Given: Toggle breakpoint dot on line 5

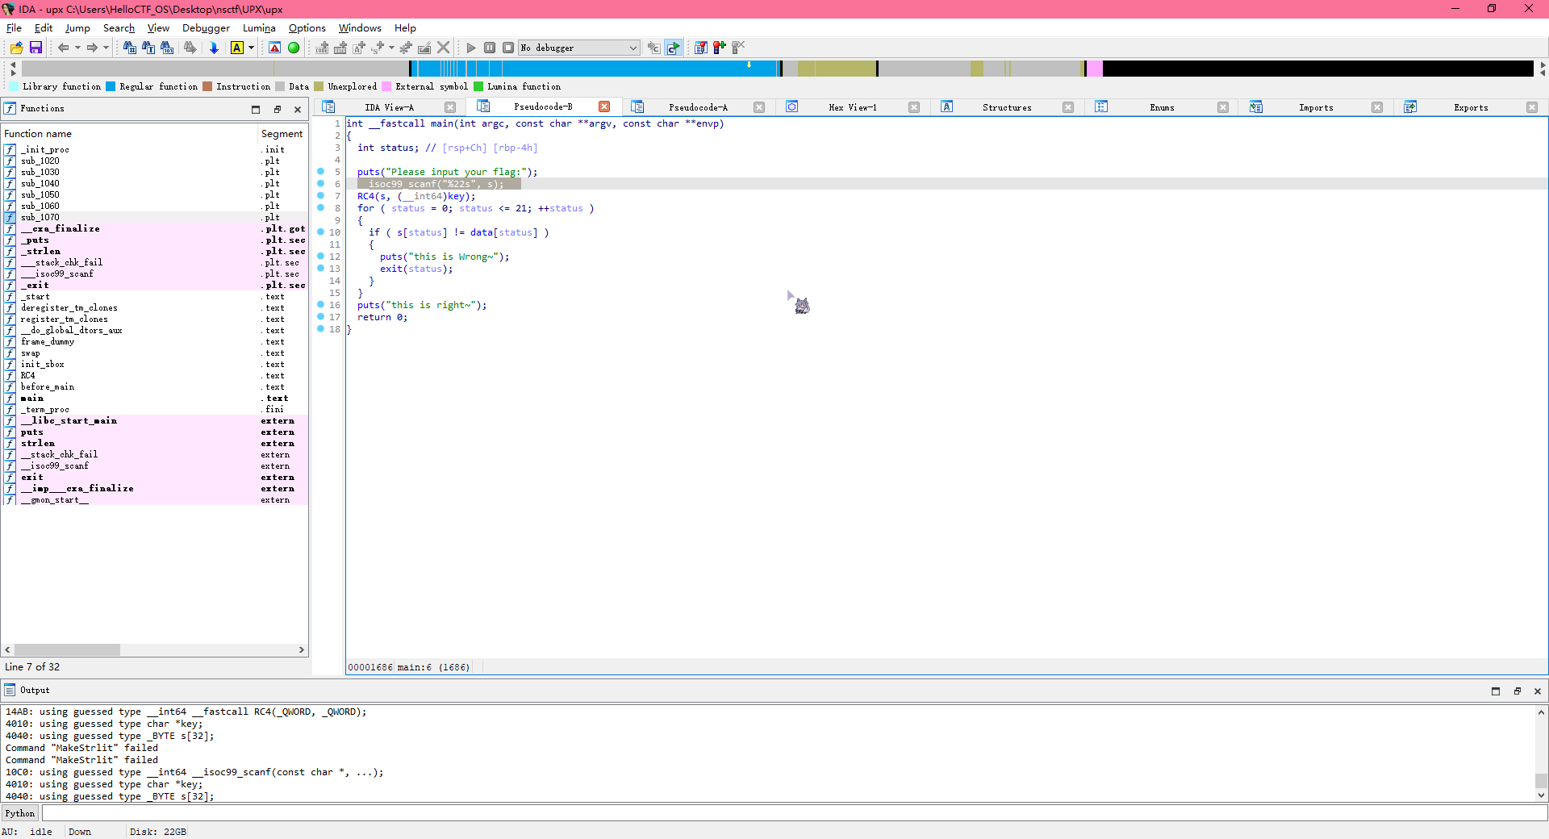Looking at the screenshot, I should [321, 172].
